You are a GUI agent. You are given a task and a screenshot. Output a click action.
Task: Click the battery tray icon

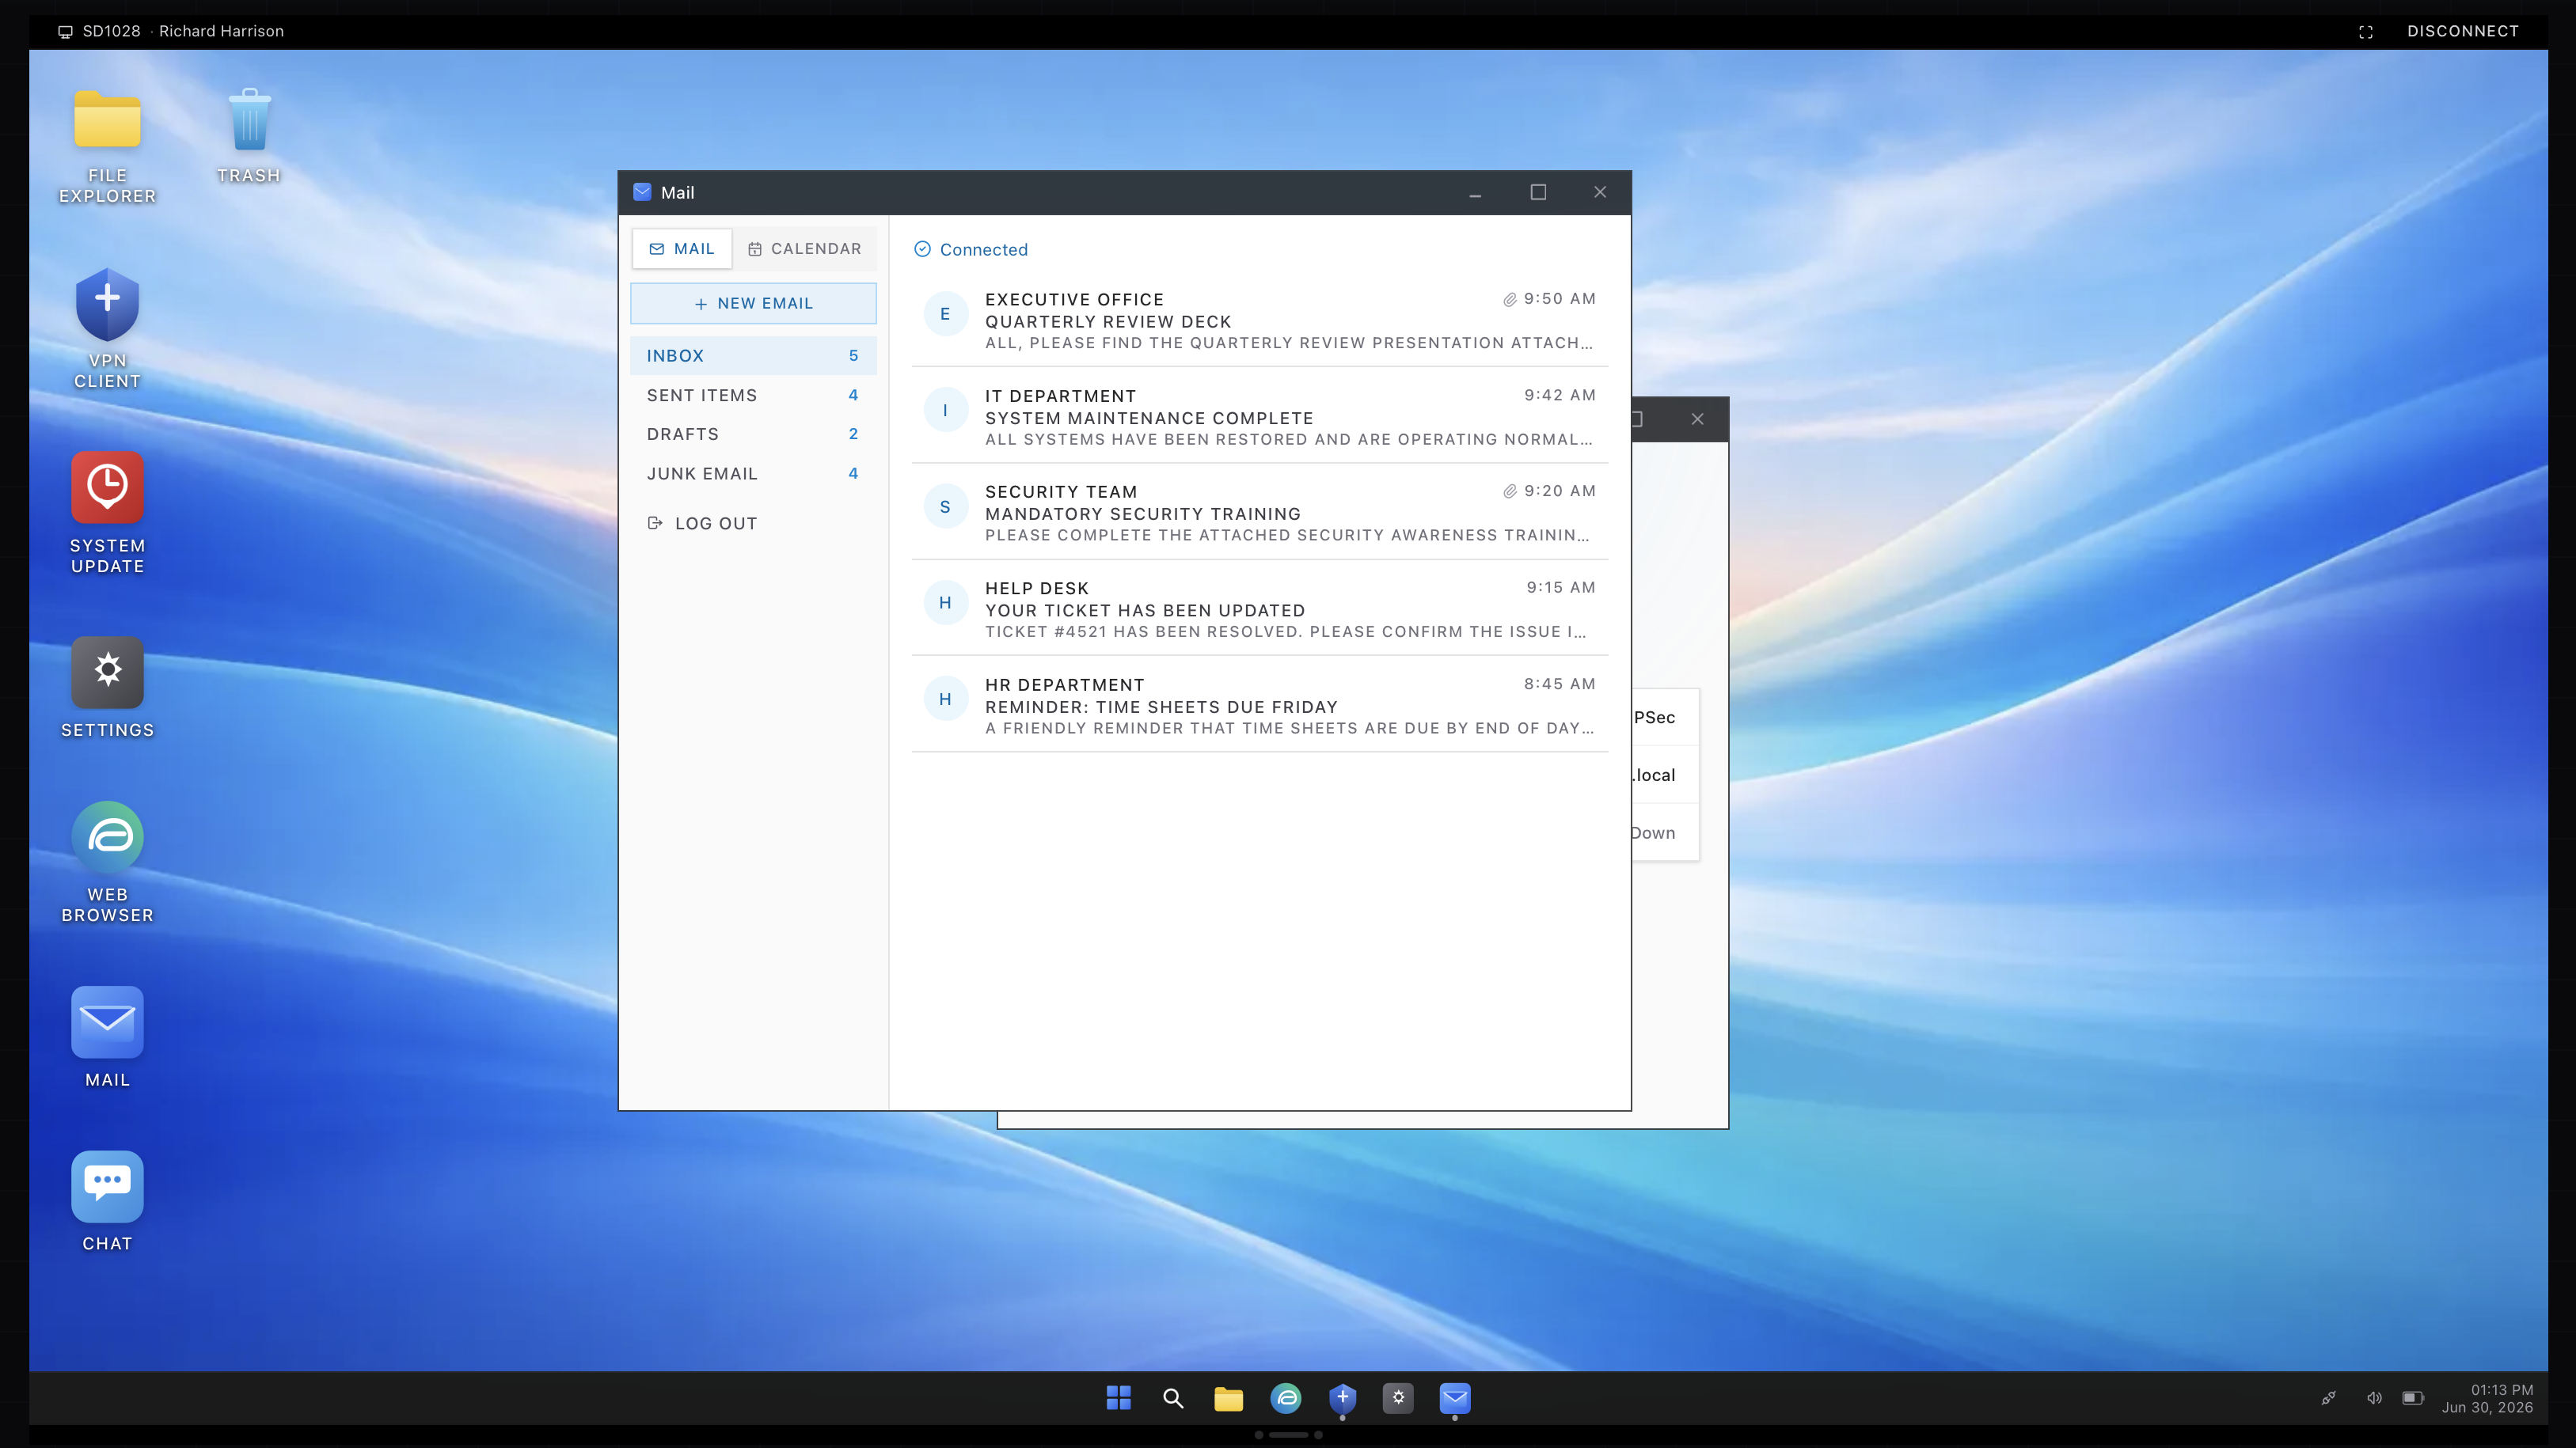(2413, 1398)
